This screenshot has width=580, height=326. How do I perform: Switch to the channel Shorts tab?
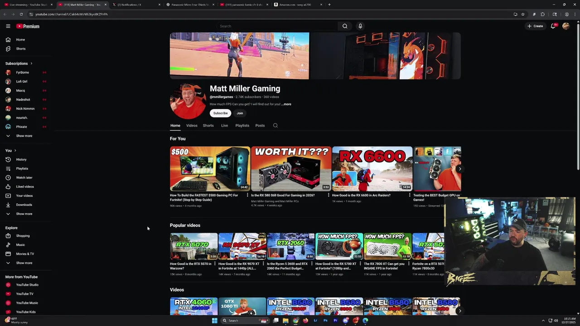208,125
